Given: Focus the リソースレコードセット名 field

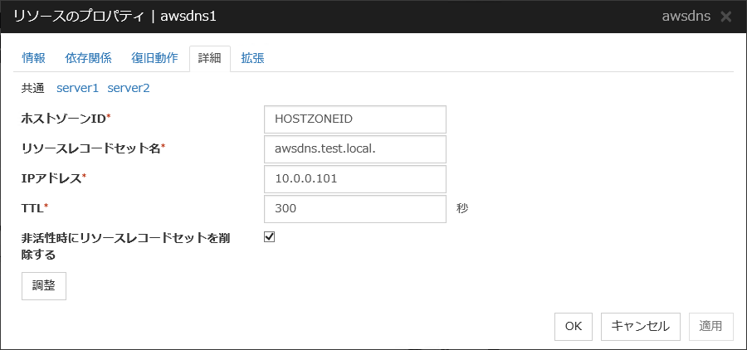Looking at the screenshot, I should [354, 149].
